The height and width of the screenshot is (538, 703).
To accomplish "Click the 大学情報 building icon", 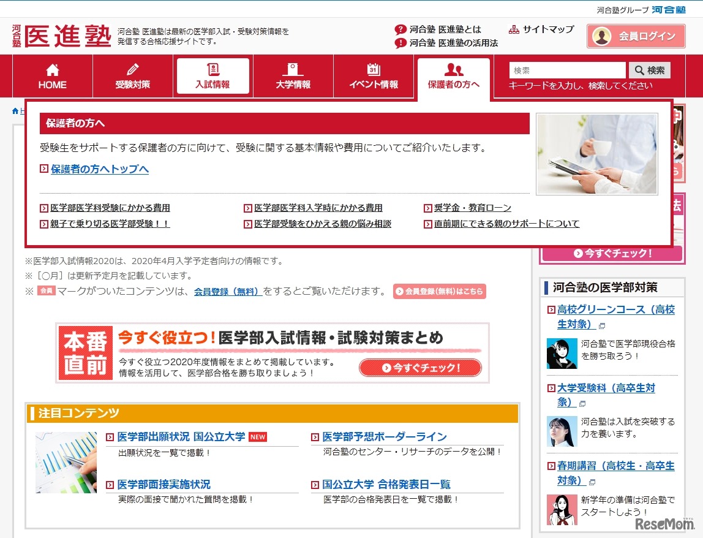I will click(x=293, y=68).
